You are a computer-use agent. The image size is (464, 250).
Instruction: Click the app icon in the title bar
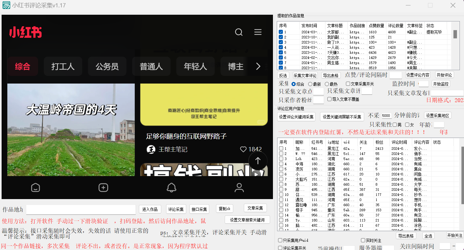tap(6, 5)
